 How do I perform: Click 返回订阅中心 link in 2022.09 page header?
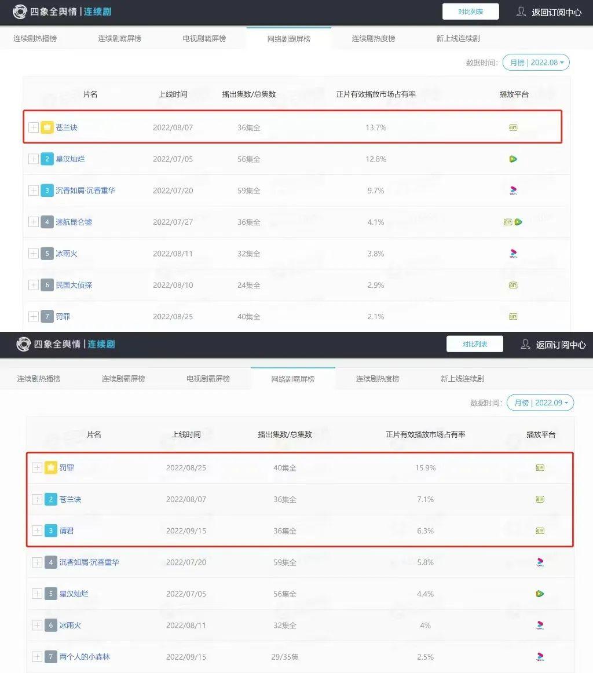coord(561,345)
